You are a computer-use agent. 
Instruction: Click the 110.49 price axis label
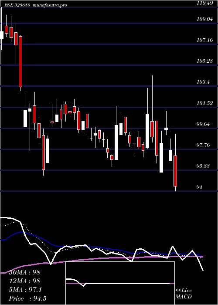(204, 3)
